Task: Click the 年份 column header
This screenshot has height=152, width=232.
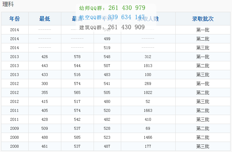Action: point(15,19)
